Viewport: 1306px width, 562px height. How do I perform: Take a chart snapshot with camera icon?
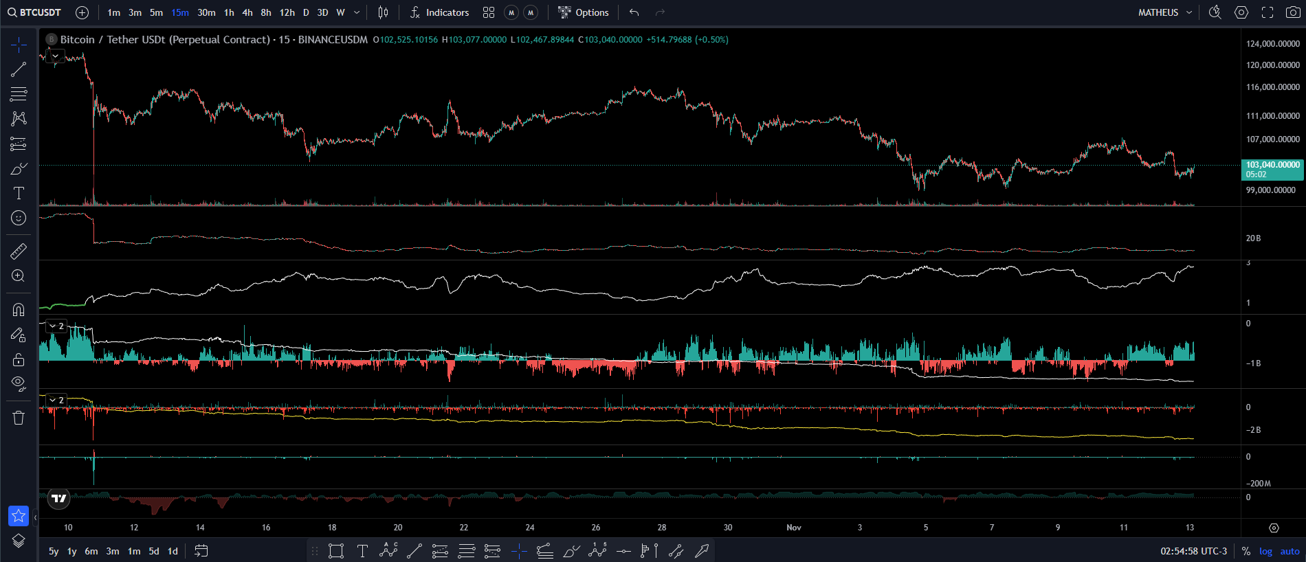point(1293,12)
